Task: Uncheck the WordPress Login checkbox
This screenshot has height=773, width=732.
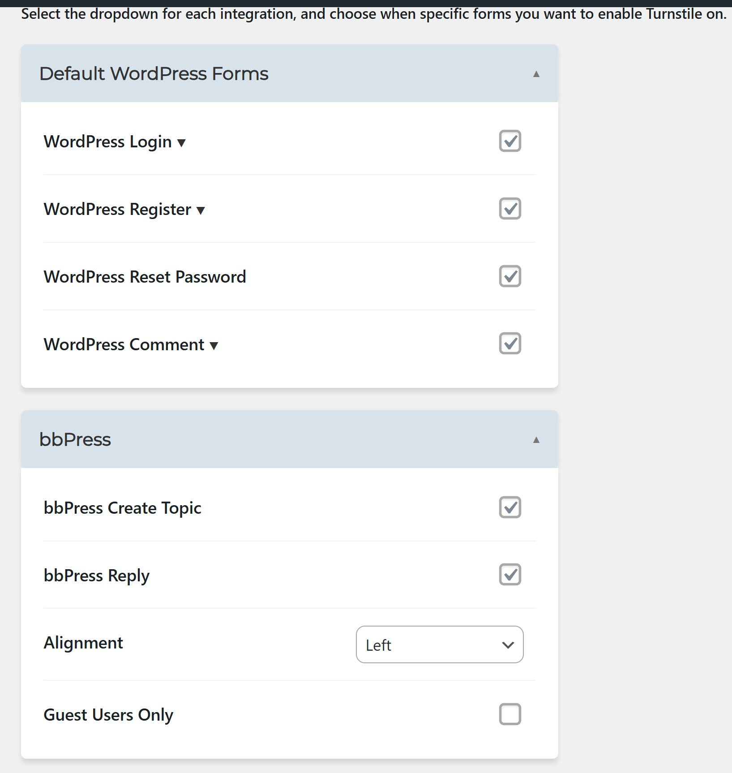Action: pos(510,141)
